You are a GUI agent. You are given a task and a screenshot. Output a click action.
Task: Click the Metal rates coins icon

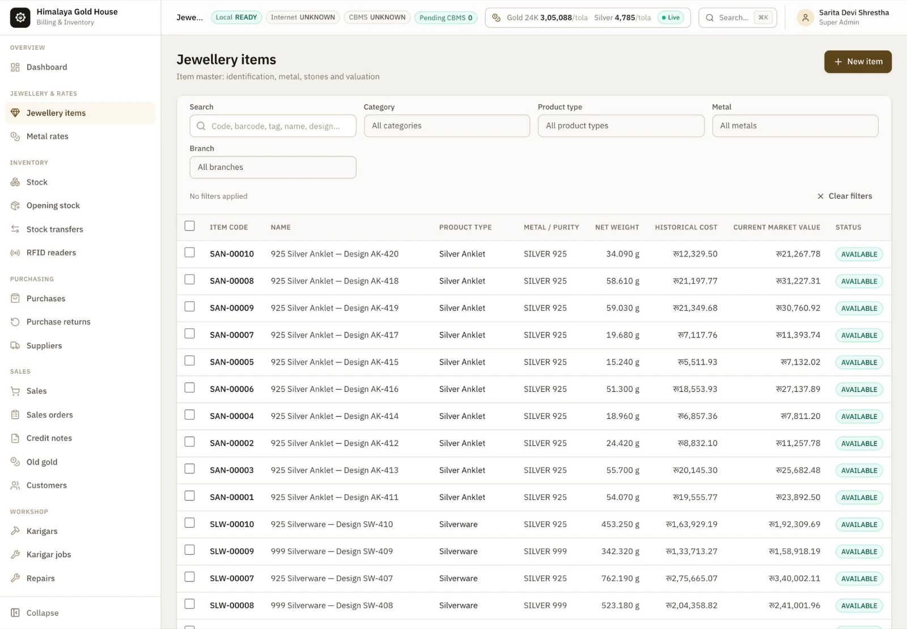[x=15, y=136]
